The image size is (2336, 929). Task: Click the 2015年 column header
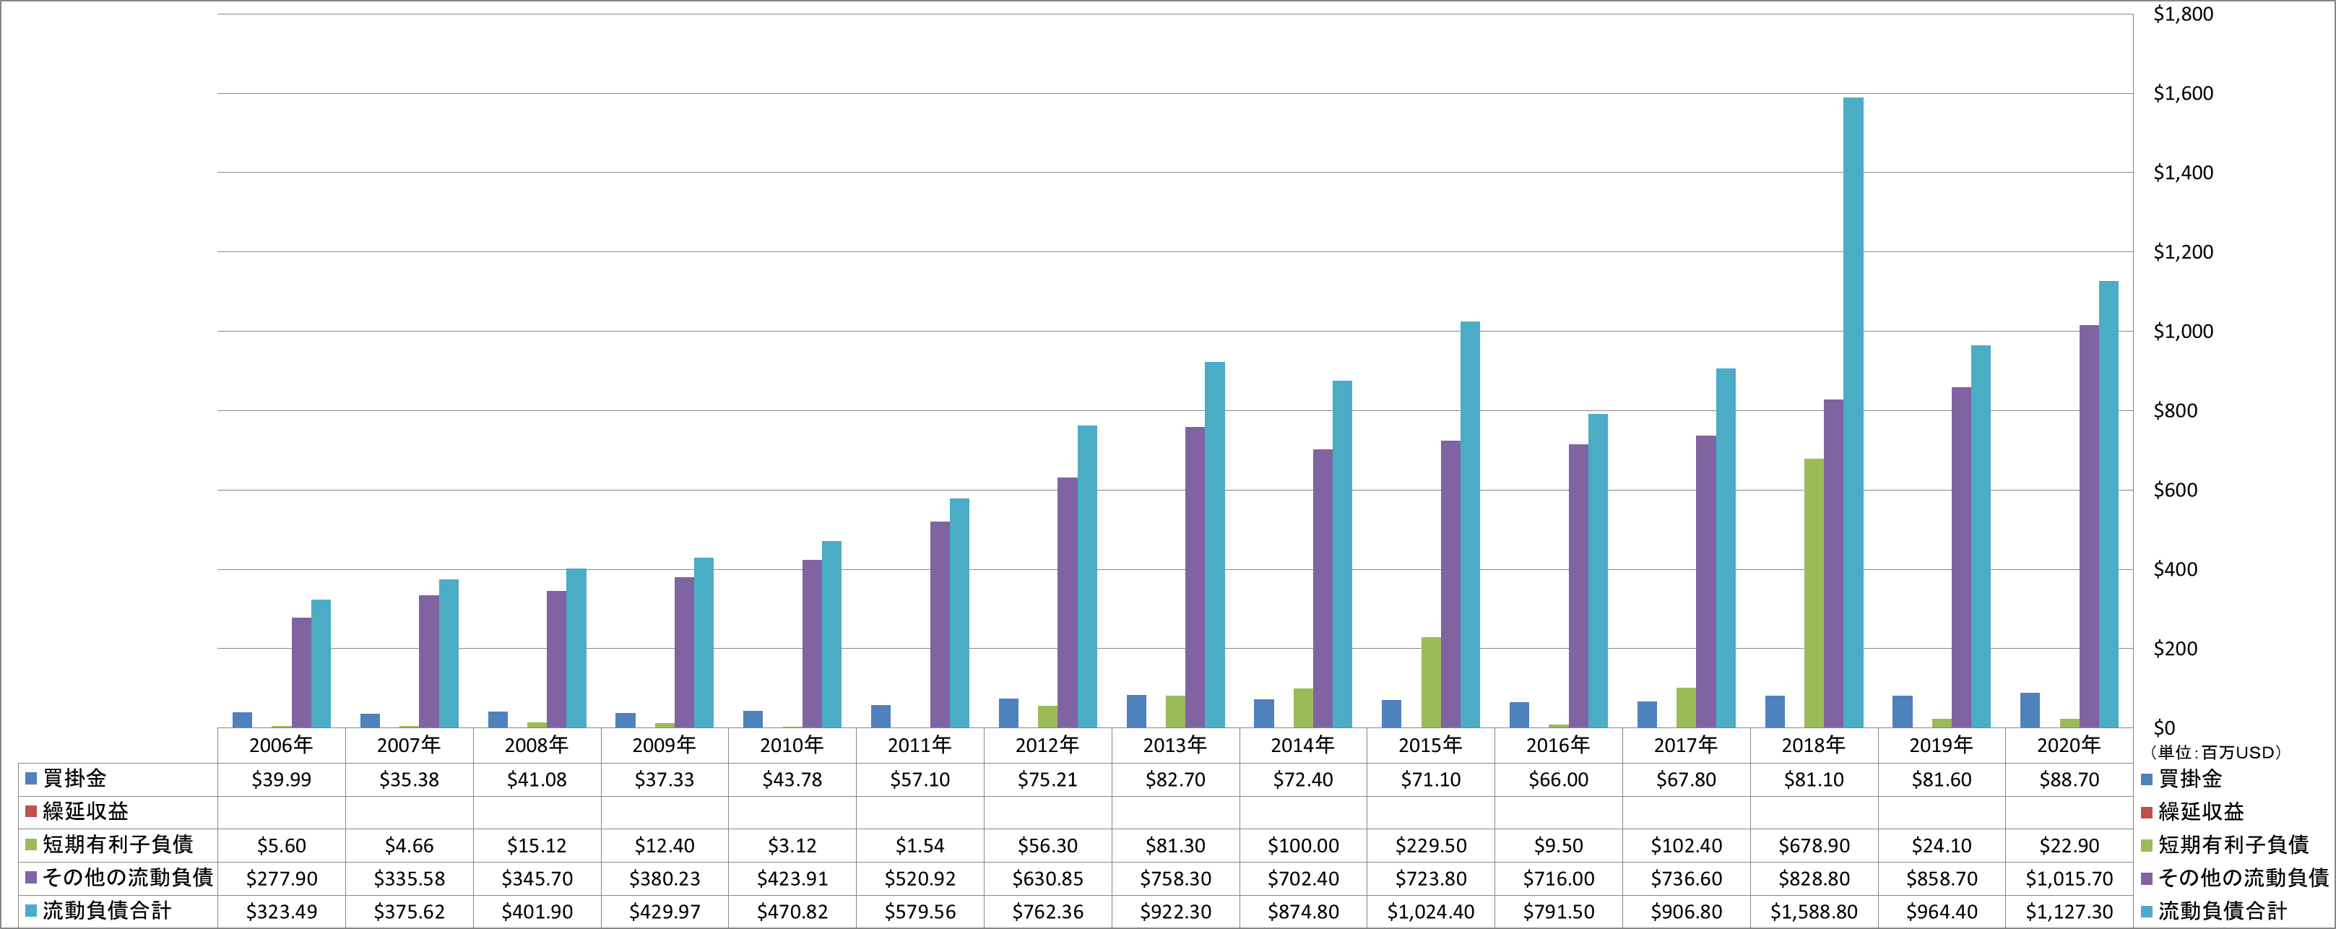point(1431,745)
